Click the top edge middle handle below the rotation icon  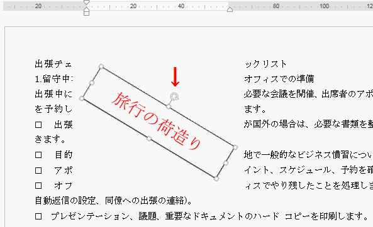169,107
